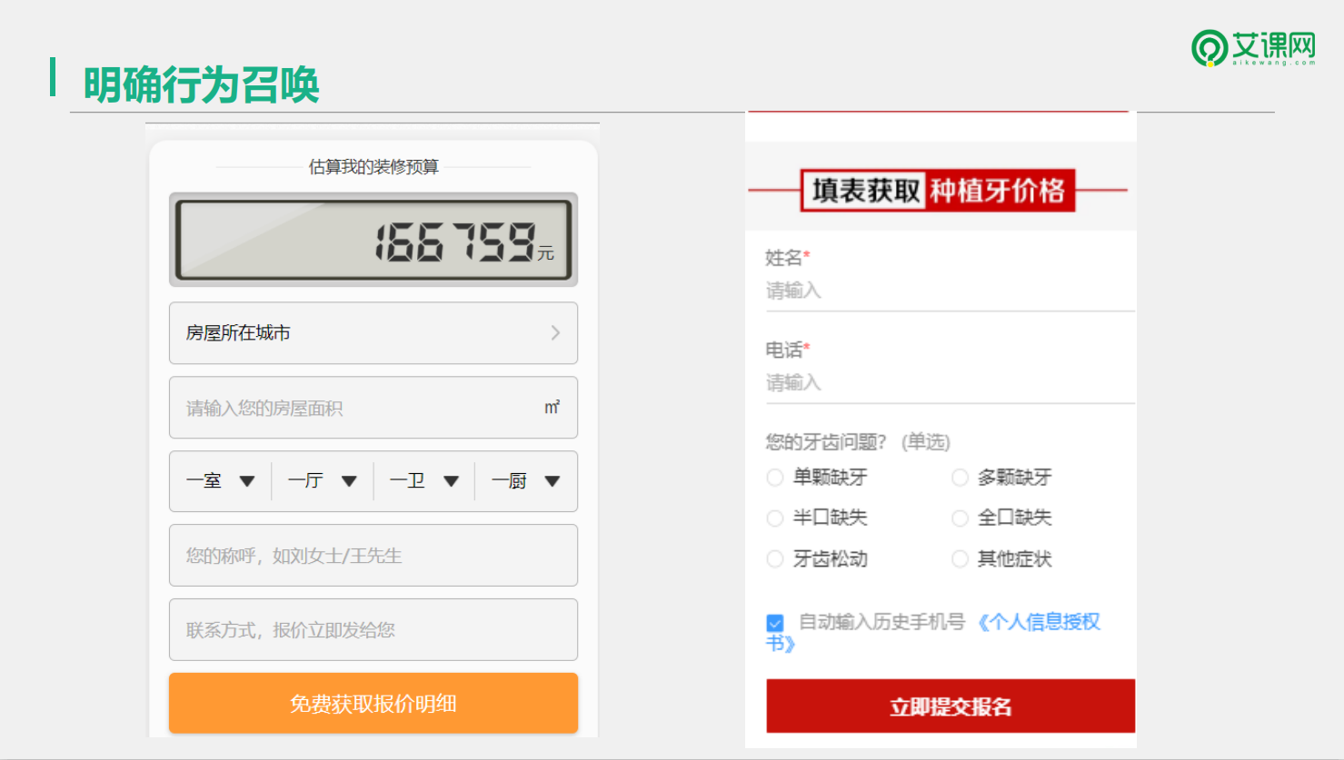Click the 您的牙齿问题? question label

pyautogui.click(x=825, y=442)
